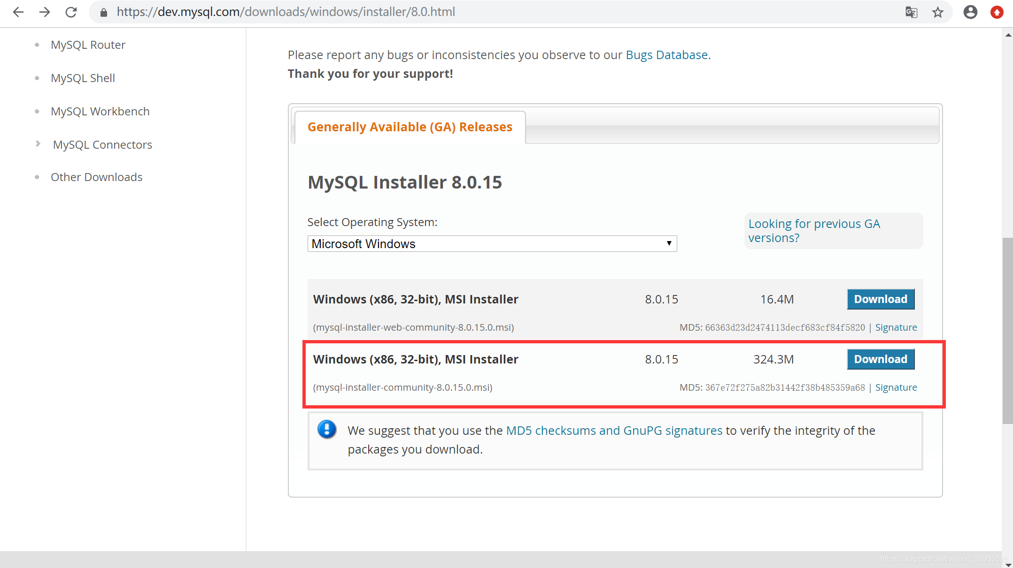The image size is (1013, 568).
Task: Click mysql-installer-community-8.0.15.0.msi filename
Action: [402, 387]
